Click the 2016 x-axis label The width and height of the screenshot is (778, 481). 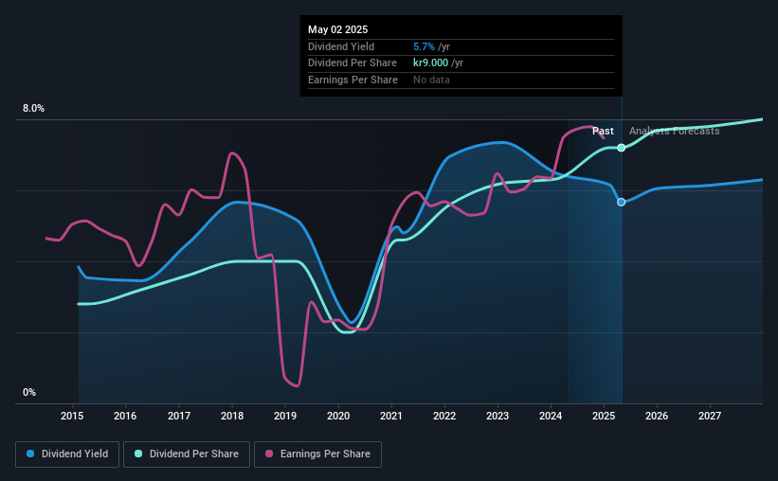(x=125, y=416)
